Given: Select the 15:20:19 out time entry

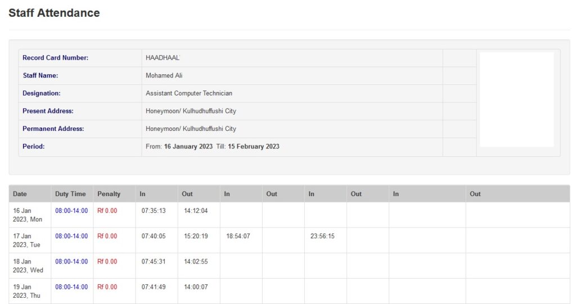Looking at the screenshot, I should 196,236.
